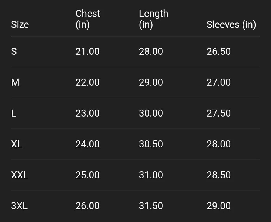Select the sleeves value 29.00 for size 3XL
The width and height of the screenshot is (271, 222).
point(219,206)
